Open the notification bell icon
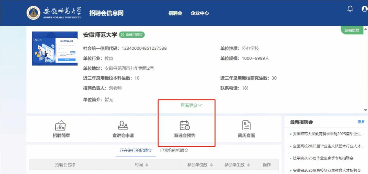This screenshot has height=174, width=368. pos(350,9)
